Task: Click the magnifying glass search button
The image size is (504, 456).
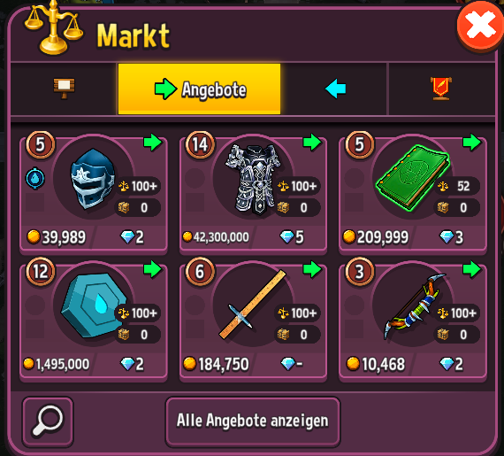Action: coord(48,421)
